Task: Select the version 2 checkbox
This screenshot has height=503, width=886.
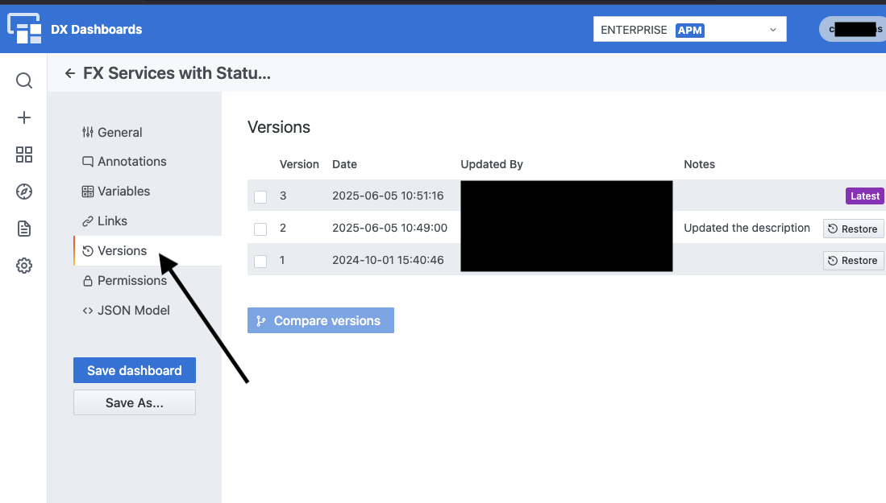Action: [x=260, y=229]
